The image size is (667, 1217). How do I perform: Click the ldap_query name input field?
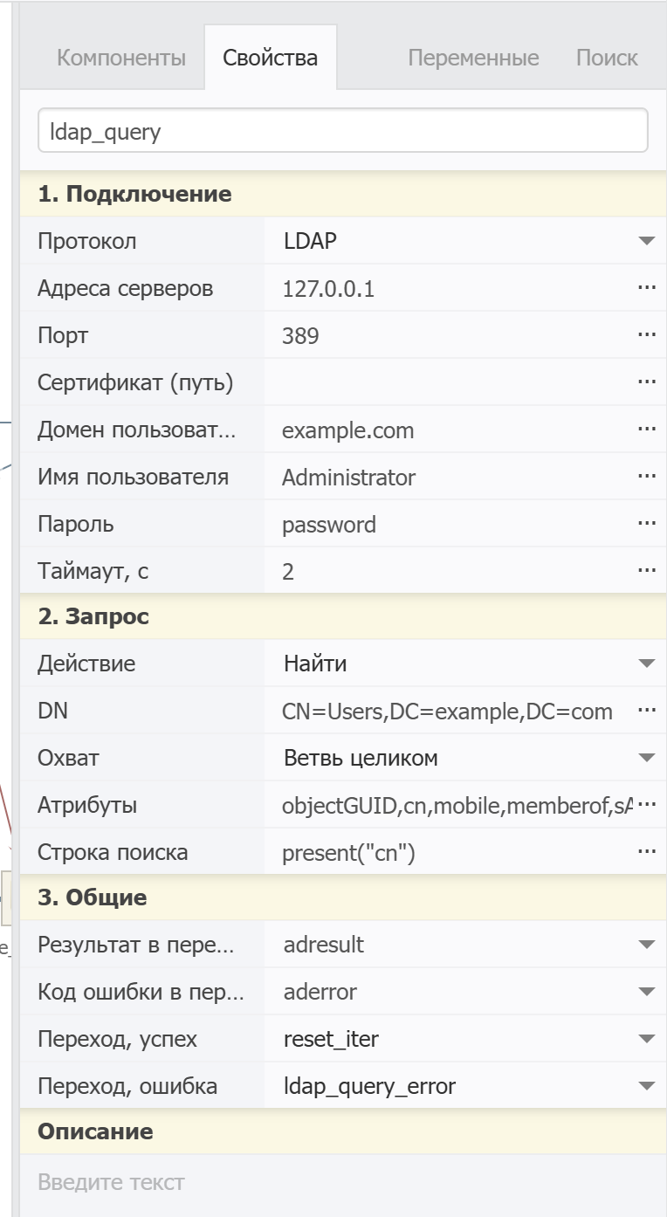(x=342, y=131)
